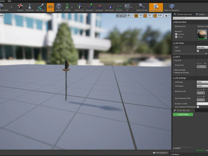Click Reset Camera in toolbar
The image size is (208, 156).
pyautogui.click(x=142, y=7)
